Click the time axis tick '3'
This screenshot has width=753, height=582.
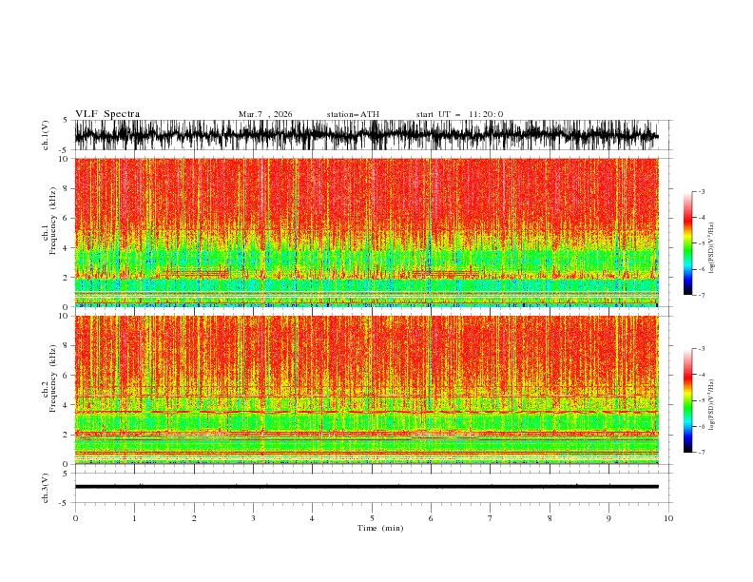point(254,518)
